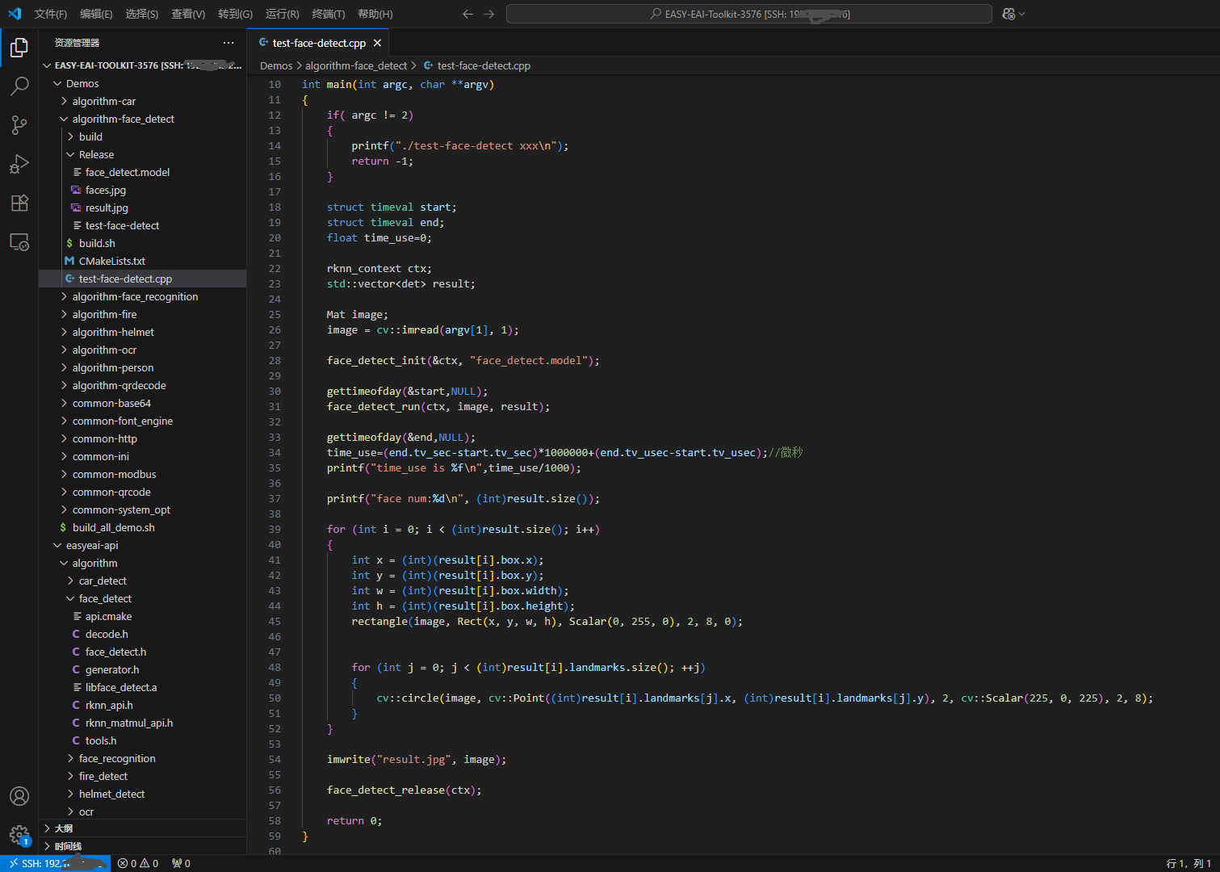Image resolution: width=1220 pixels, height=872 pixels.
Task: Open the Manage settings gear
Action: pyautogui.click(x=19, y=835)
